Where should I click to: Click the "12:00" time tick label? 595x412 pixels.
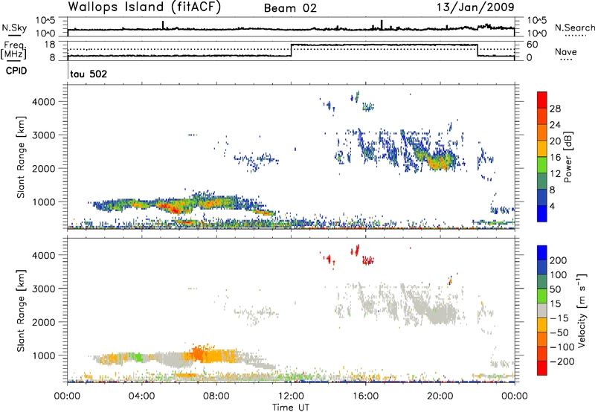pyautogui.click(x=291, y=396)
